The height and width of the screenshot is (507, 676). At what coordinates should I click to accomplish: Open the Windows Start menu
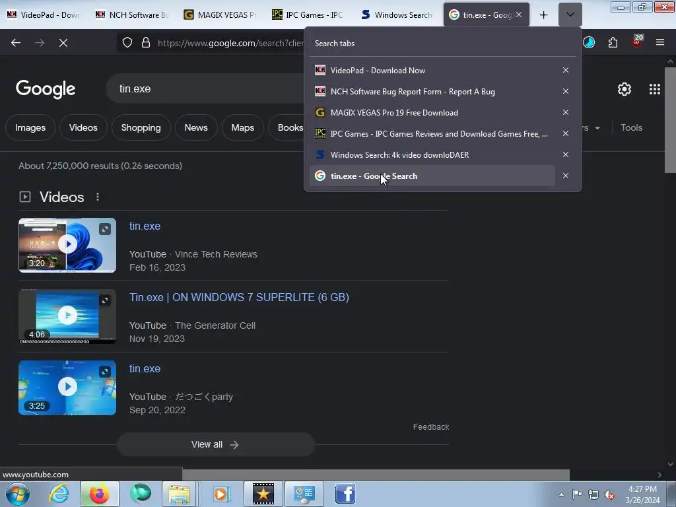pos(18,494)
